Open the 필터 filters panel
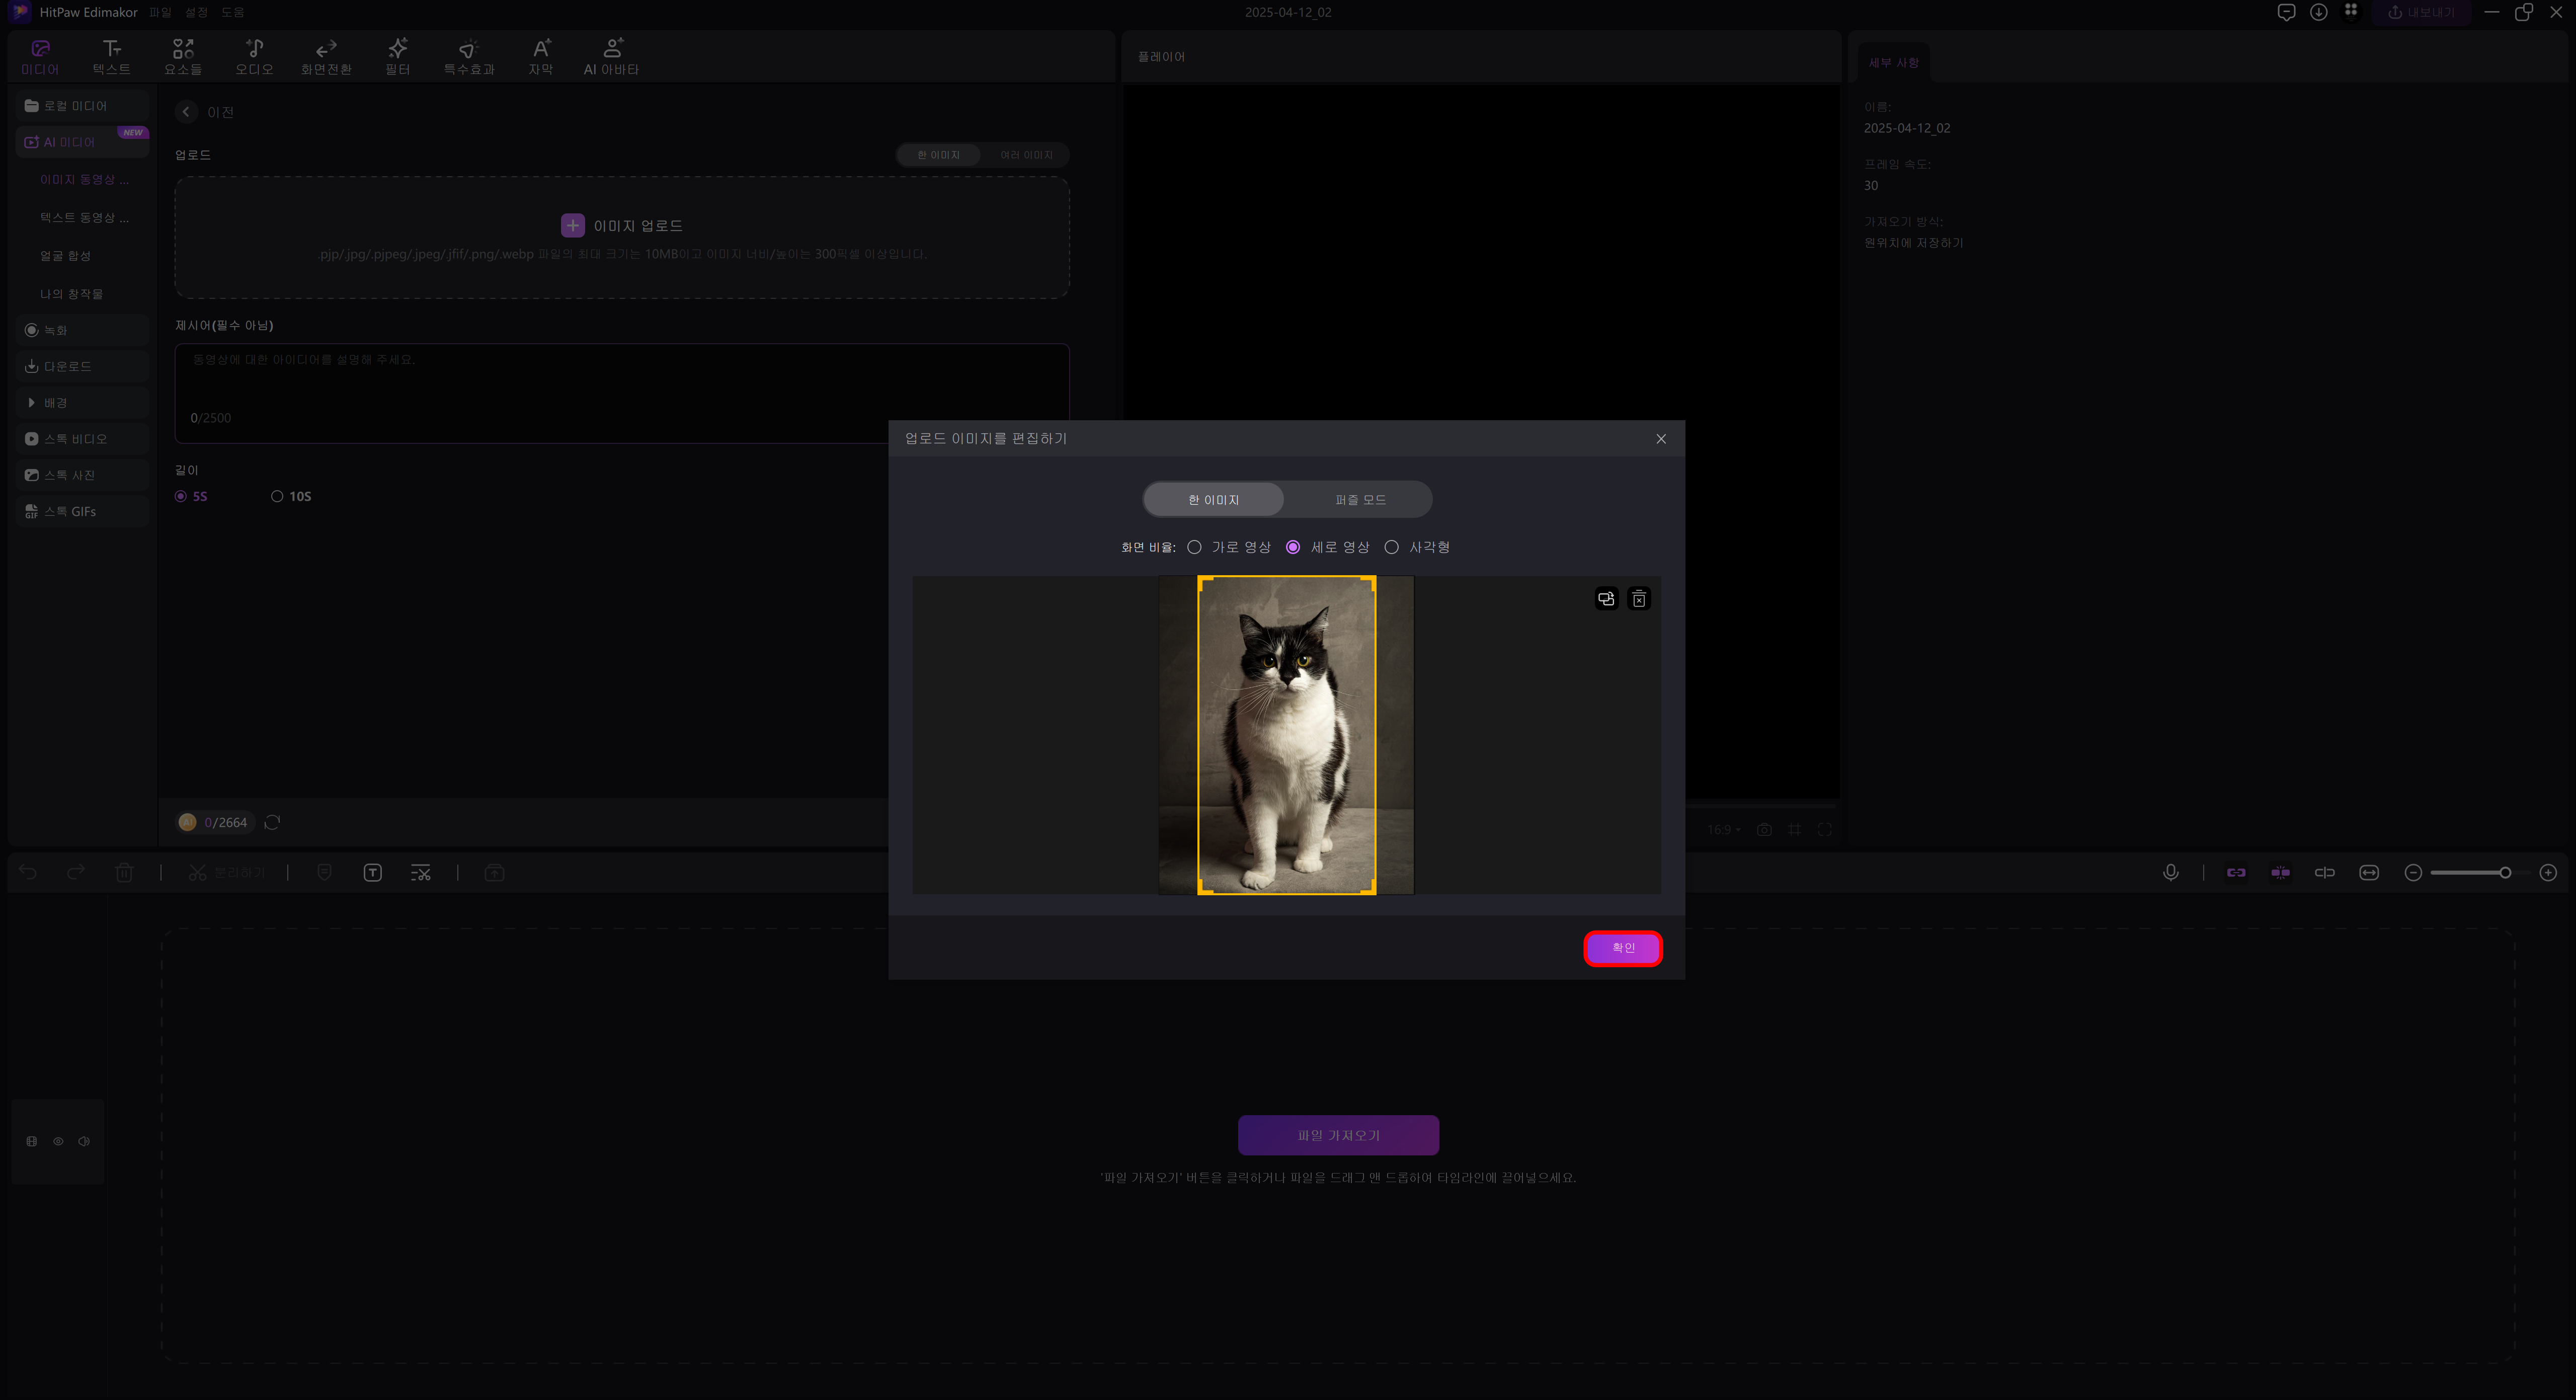 point(398,57)
